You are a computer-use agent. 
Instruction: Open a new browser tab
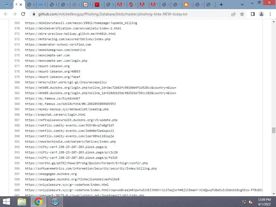pyautogui.click(x=221, y=5)
